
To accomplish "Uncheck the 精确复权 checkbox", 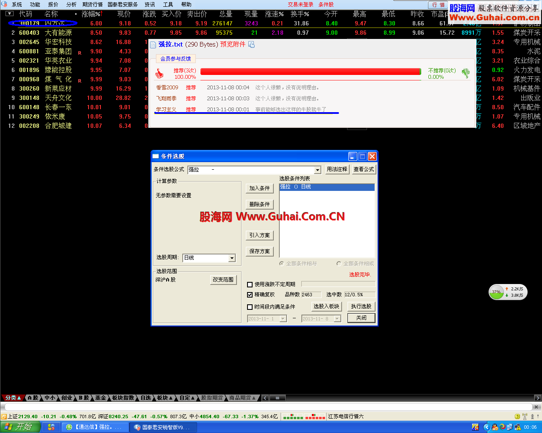I will [x=250, y=295].
